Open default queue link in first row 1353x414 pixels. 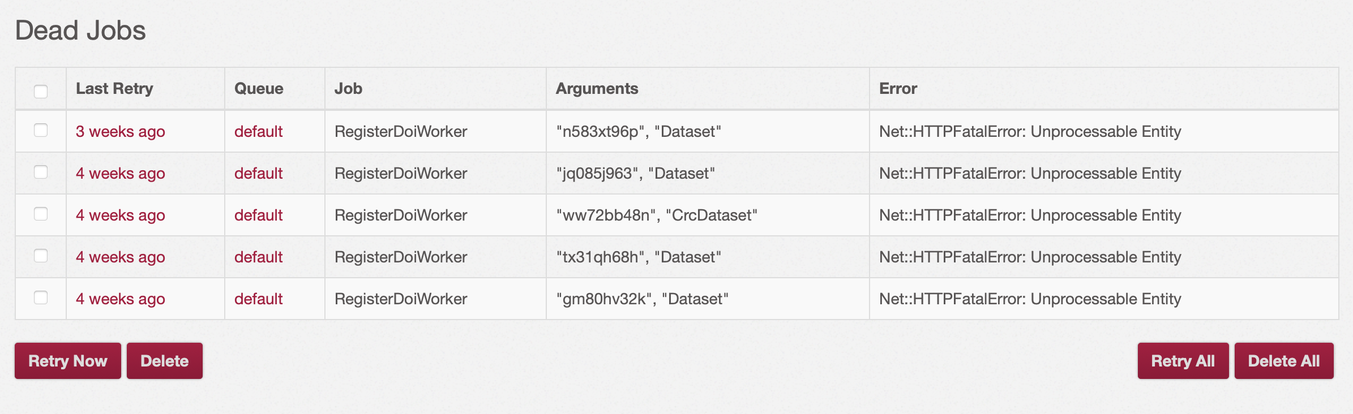(258, 132)
